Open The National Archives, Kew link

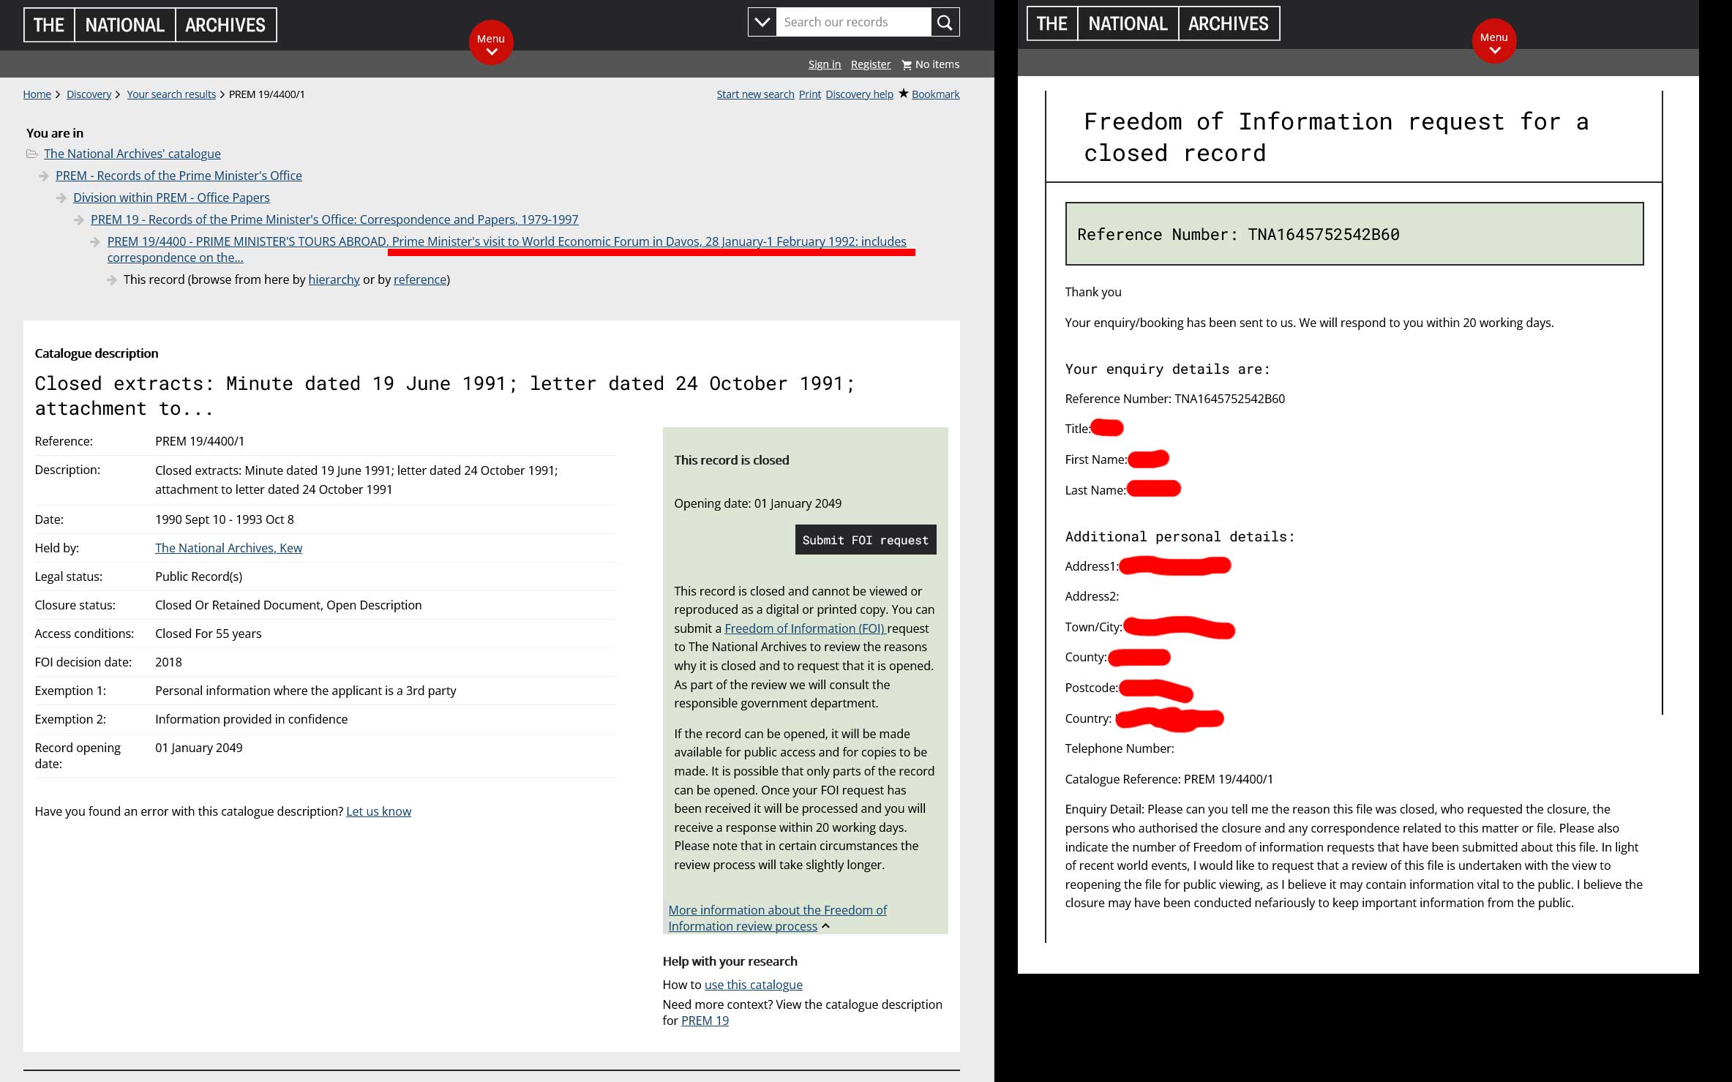point(228,548)
